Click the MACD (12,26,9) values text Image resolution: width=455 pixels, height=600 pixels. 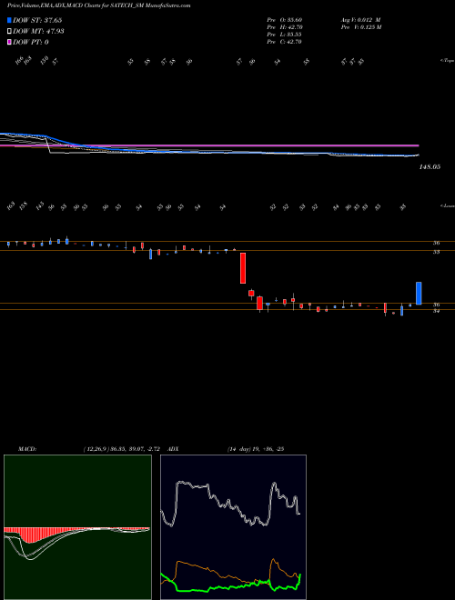coord(124,449)
